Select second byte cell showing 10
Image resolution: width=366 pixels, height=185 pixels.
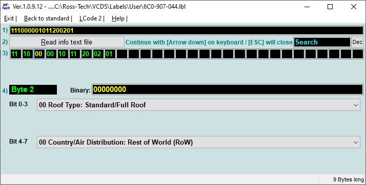tap(27, 54)
